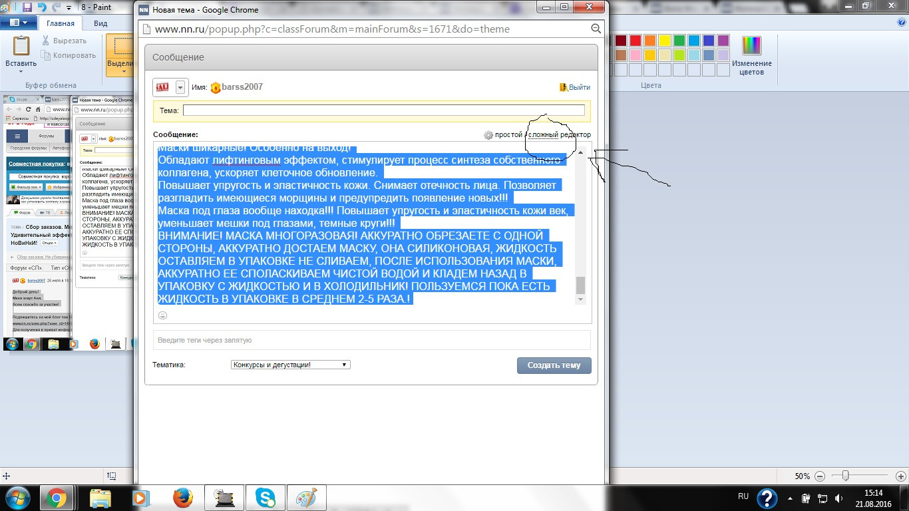Click the Paint taskbar icon

coord(306,498)
